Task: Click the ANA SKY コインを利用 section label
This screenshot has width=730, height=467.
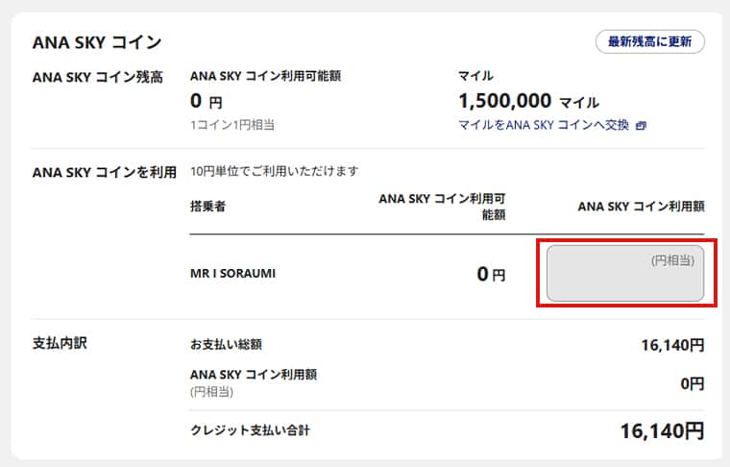Action: click(x=104, y=172)
